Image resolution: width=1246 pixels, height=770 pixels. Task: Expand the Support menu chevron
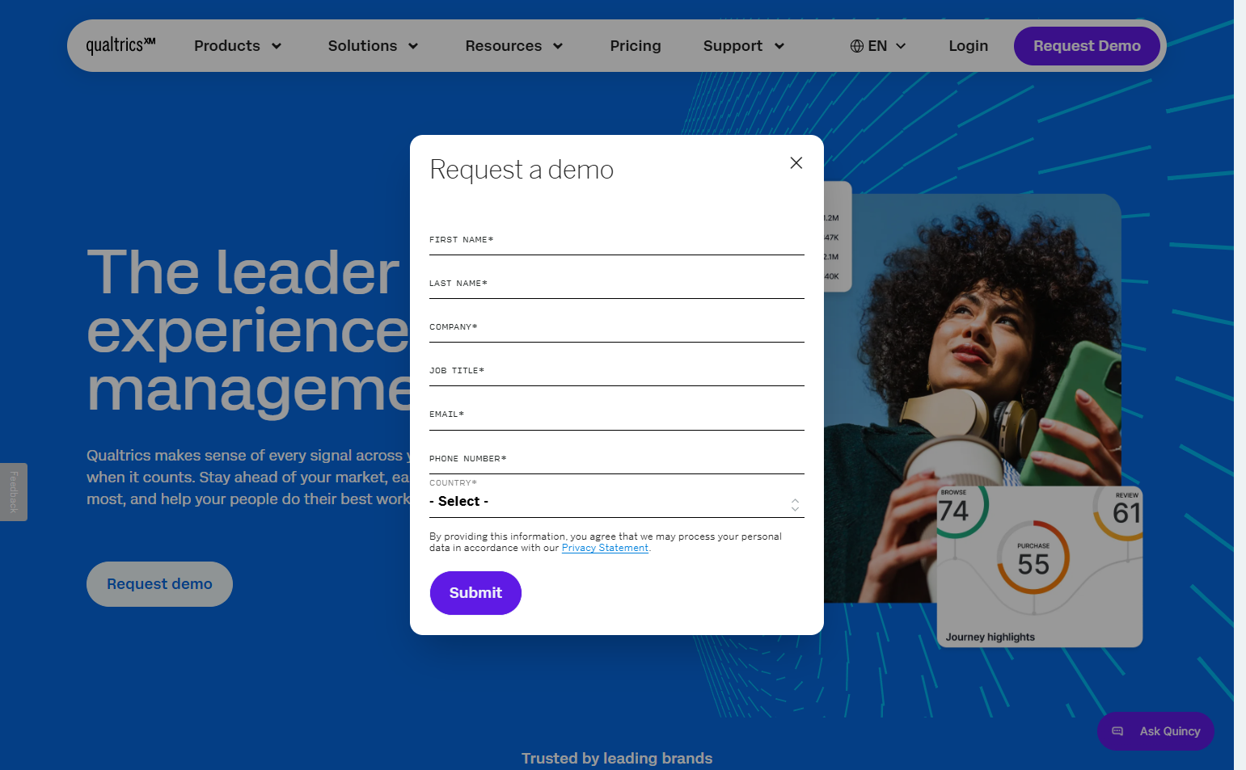point(779,46)
